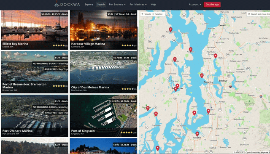270x154 pixels.
Task: Click the listings panel scrollbar
Action: [138, 57]
